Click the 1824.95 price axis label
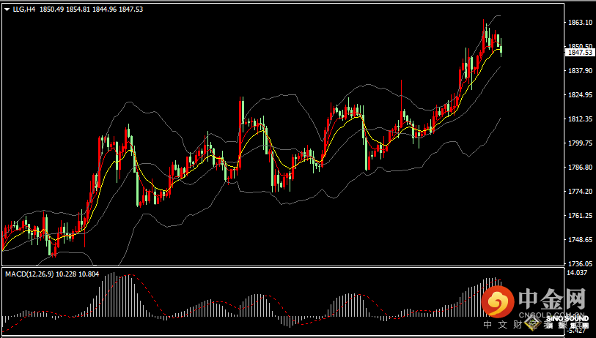This screenshot has width=596, height=338. (579, 95)
